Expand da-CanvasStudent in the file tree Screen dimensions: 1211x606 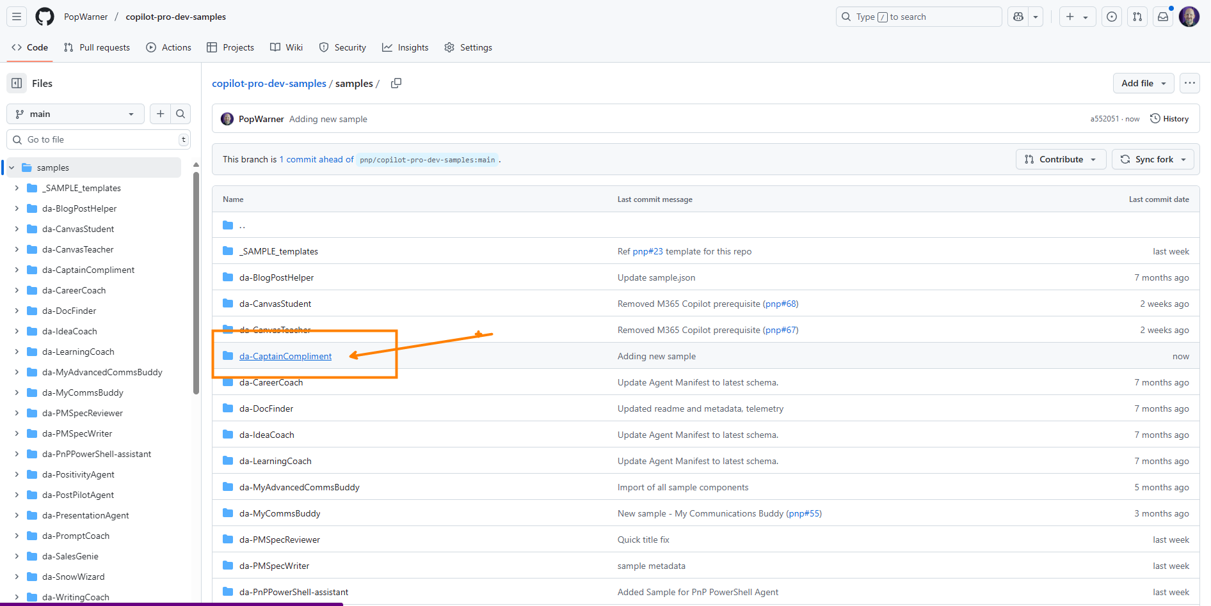tap(17, 229)
